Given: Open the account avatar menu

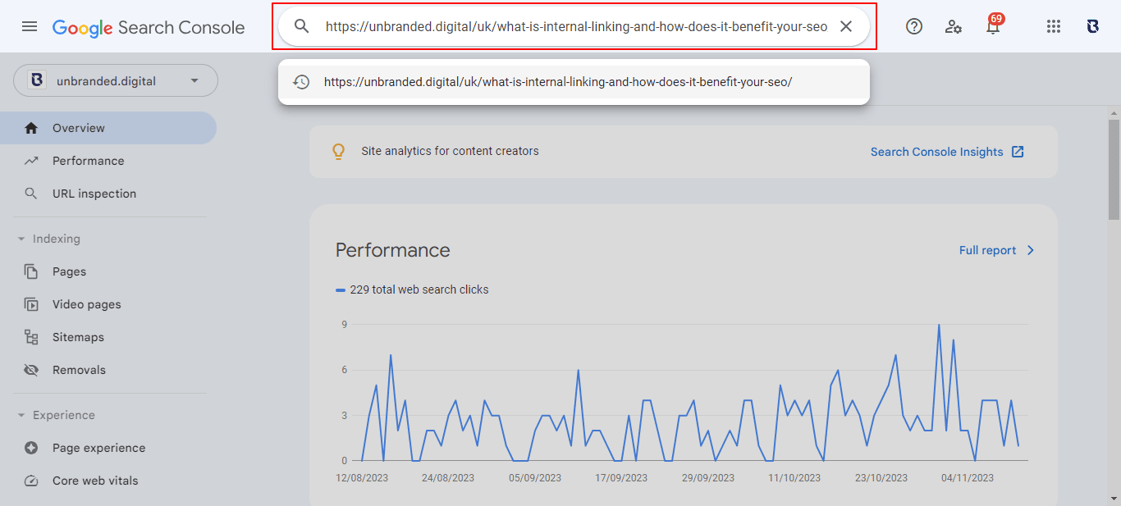Looking at the screenshot, I should click(x=1092, y=26).
